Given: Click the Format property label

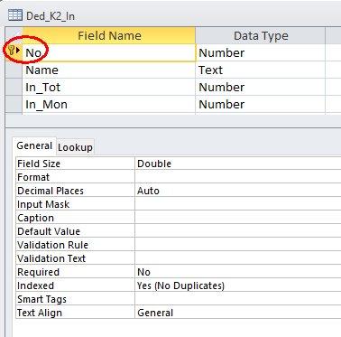Looking at the screenshot, I should [33, 177].
